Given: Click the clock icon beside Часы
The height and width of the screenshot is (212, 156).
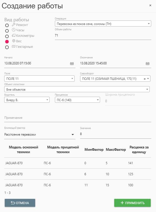Looking at the screenshot, I should (13, 30).
